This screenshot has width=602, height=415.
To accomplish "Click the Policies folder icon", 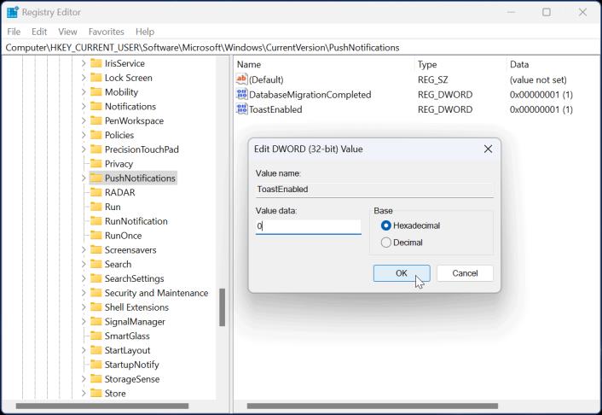I will (96, 135).
